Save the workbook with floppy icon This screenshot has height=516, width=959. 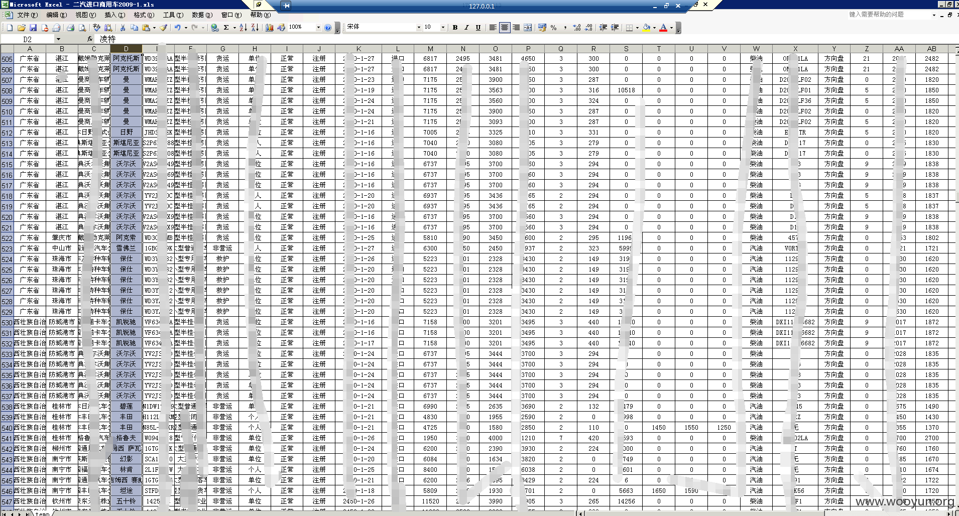pyautogui.click(x=33, y=28)
